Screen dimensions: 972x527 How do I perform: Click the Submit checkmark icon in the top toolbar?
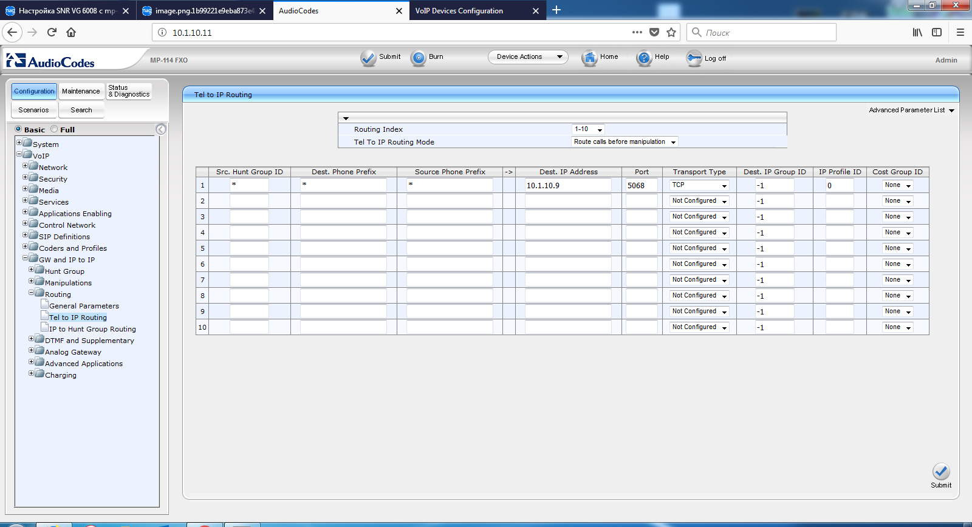click(x=368, y=58)
